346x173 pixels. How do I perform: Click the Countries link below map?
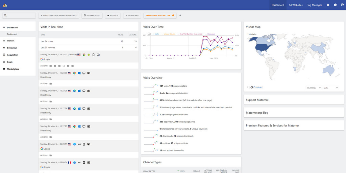click(x=257, y=87)
